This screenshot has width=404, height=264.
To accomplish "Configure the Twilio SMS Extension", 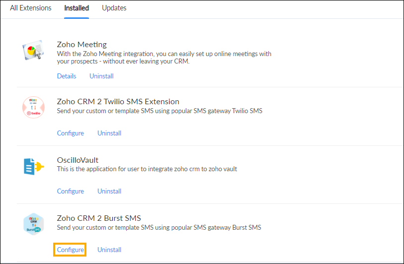I will pyautogui.click(x=71, y=133).
